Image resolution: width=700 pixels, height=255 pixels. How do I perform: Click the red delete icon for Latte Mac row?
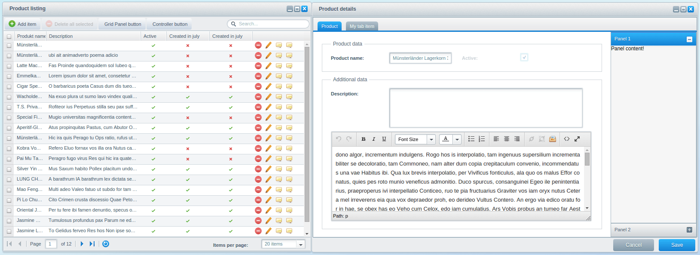point(258,66)
